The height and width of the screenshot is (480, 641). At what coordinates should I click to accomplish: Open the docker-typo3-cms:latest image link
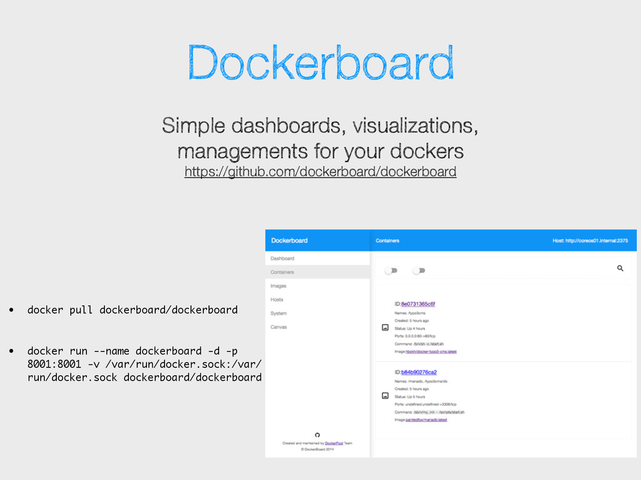[x=431, y=351]
